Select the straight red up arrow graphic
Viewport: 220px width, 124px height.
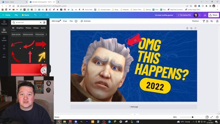click(30, 57)
